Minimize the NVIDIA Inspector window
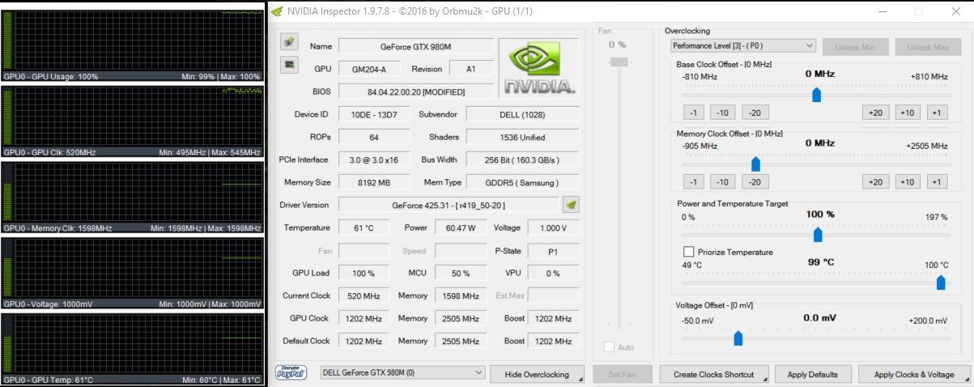Image resolution: width=974 pixels, height=387 pixels. [x=881, y=11]
